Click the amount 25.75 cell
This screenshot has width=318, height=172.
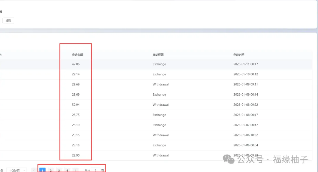[x=76, y=115]
